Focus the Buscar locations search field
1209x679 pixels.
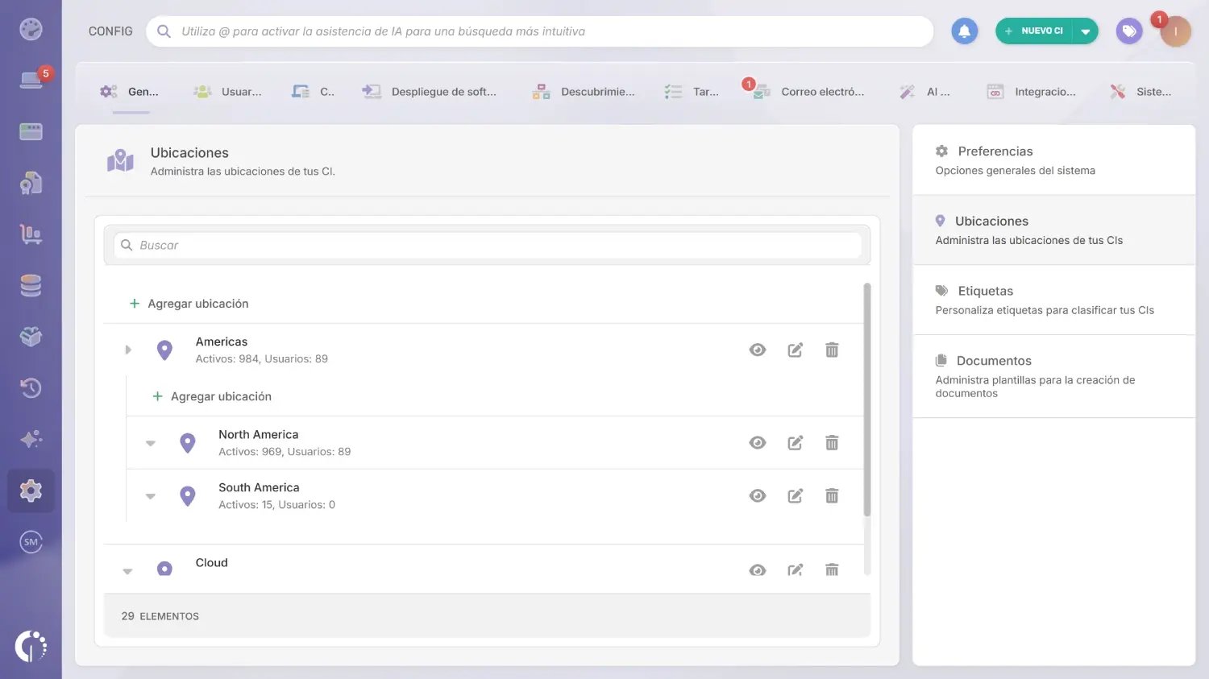click(488, 245)
